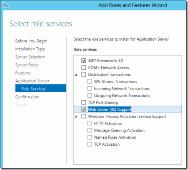The height and width of the screenshot is (170, 188).
Task: Go to Before You Begin step
Action: pos(31,41)
